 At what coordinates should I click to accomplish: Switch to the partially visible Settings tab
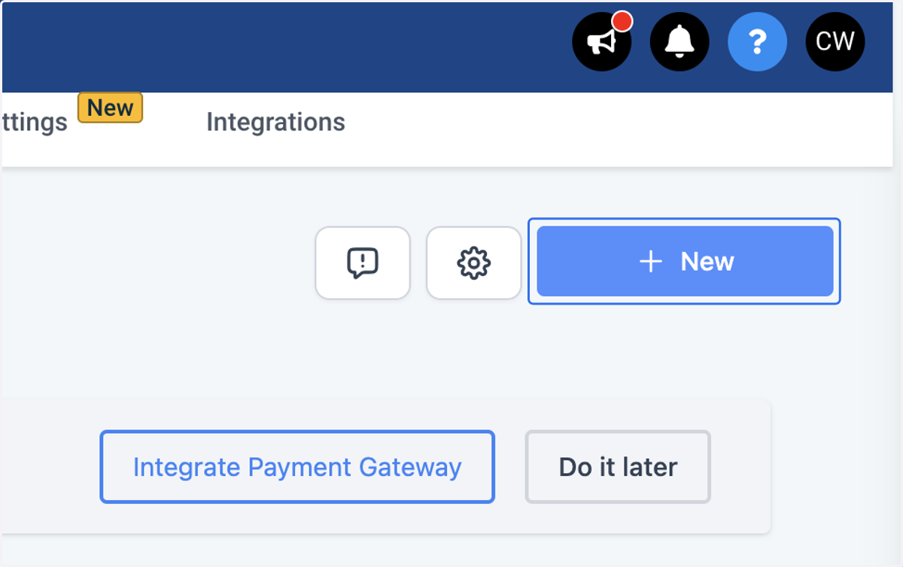(x=34, y=122)
